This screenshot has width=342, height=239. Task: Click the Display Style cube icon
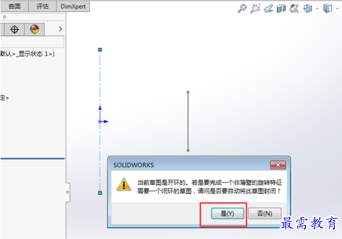(327, 9)
